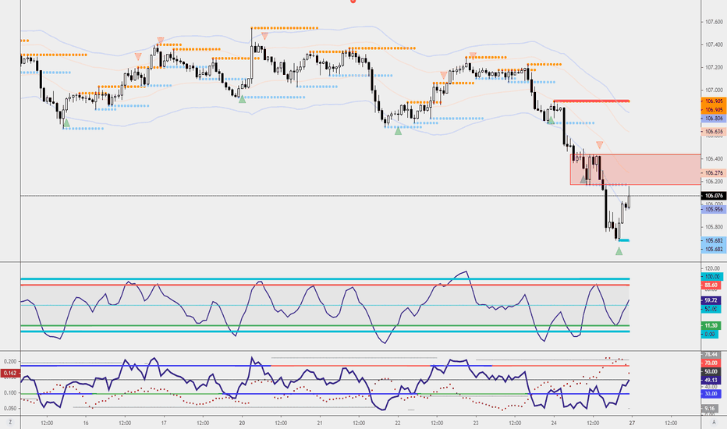Screen dimensions: 727x429
Task: Select the 49.13 indicator value label
Action: (x=711, y=381)
